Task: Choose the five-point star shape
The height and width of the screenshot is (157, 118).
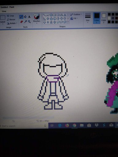Action: click(51, 22)
